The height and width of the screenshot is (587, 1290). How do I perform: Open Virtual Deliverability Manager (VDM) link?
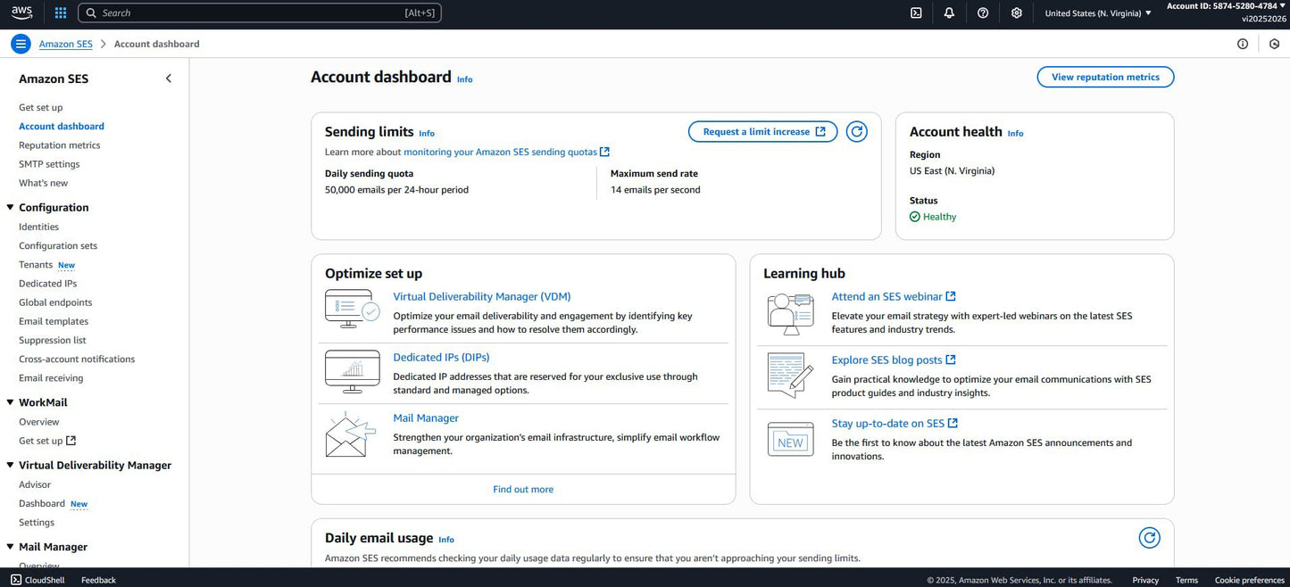coord(482,296)
